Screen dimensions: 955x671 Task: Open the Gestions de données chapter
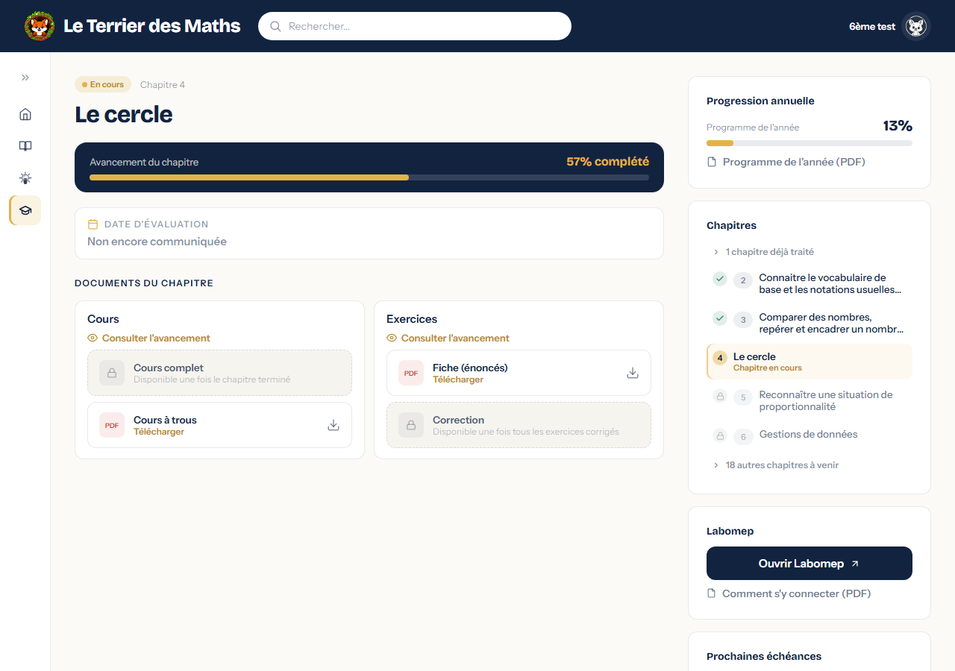tap(809, 434)
